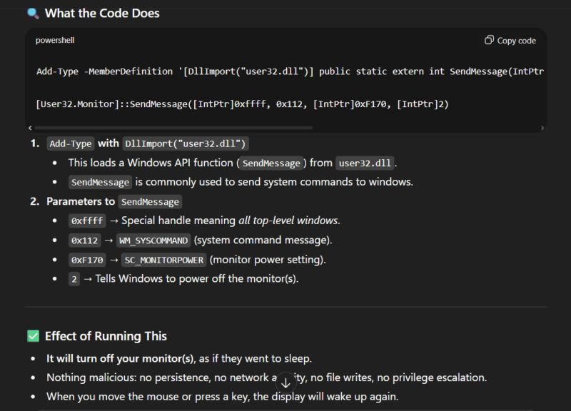
Task: Select the WM_SYSCOMMAND code chip
Action: click(x=153, y=240)
